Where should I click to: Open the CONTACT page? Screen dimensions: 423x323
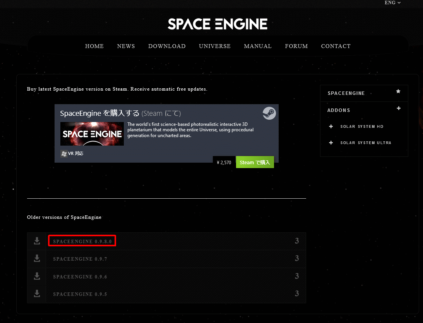click(336, 46)
